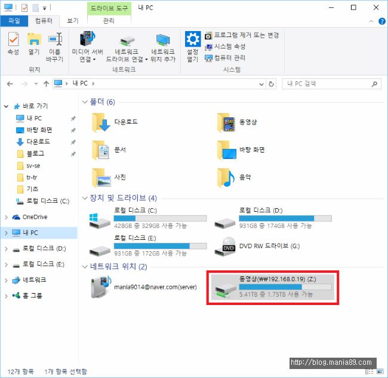Select 로컬 디스크 (C:) in the sidebar
Image resolution: width=388 pixels, height=378 pixels.
pyautogui.click(x=42, y=201)
